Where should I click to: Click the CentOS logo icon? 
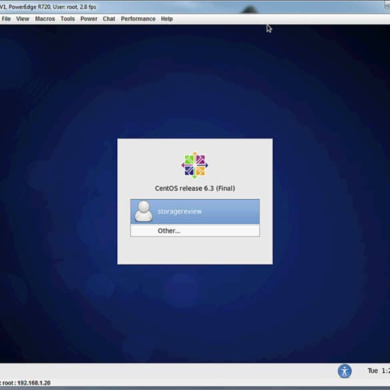pos(195,165)
